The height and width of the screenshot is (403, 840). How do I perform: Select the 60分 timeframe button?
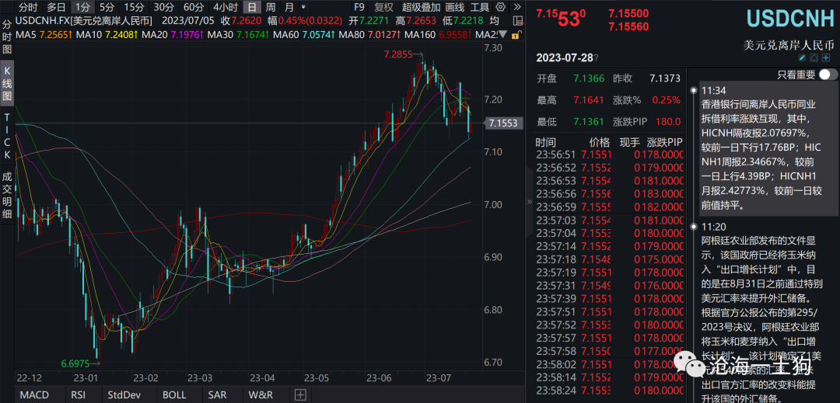coord(194,7)
